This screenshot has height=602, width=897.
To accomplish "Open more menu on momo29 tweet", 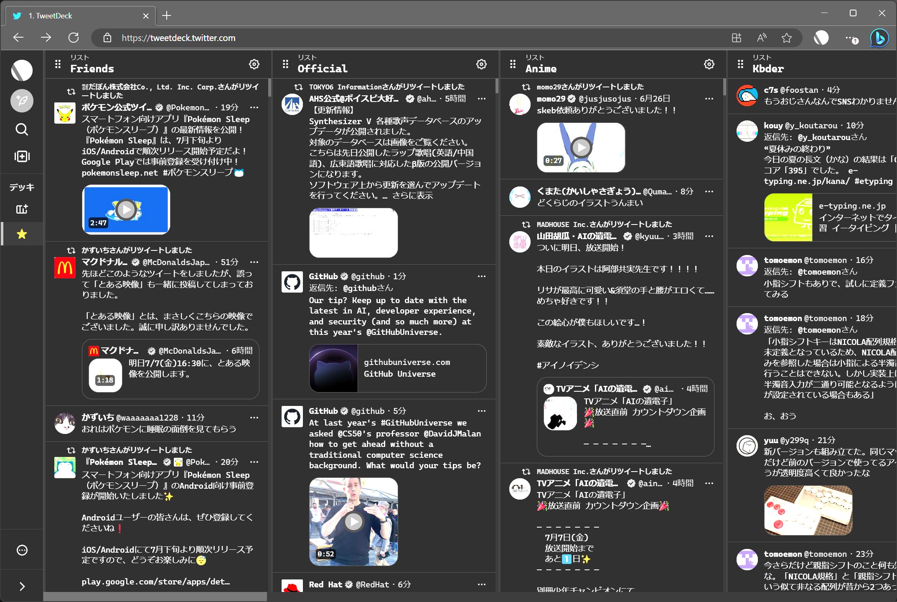I will click(x=709, y=99).
